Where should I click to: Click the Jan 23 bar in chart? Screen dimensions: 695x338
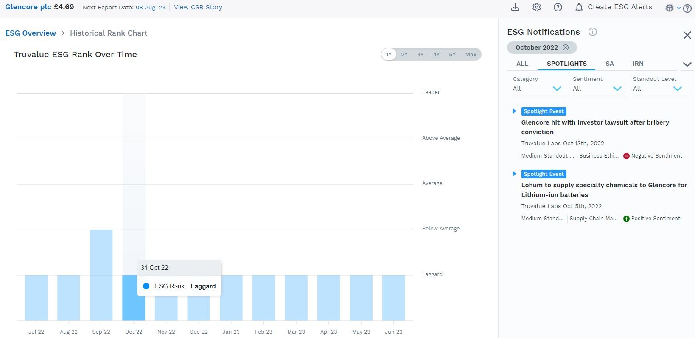[231, 298]
